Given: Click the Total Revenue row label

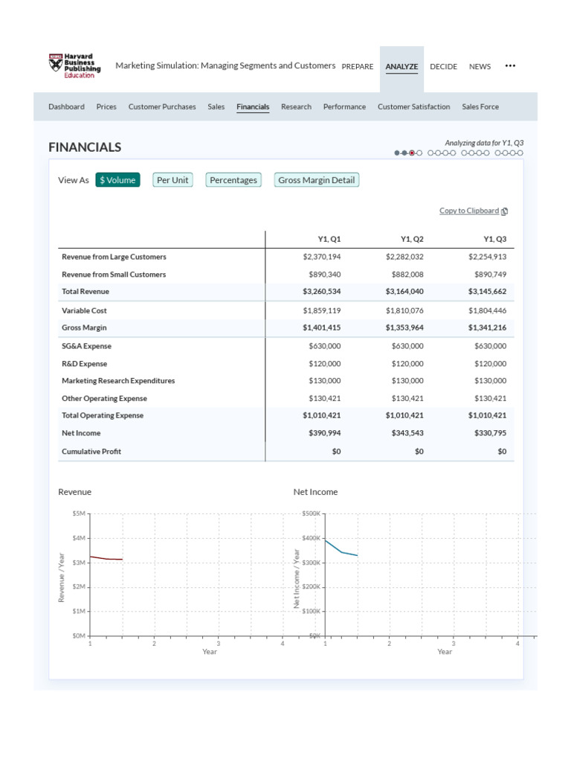Looking at the screenshot, I should pyautogui.click(x=86, y=292).
